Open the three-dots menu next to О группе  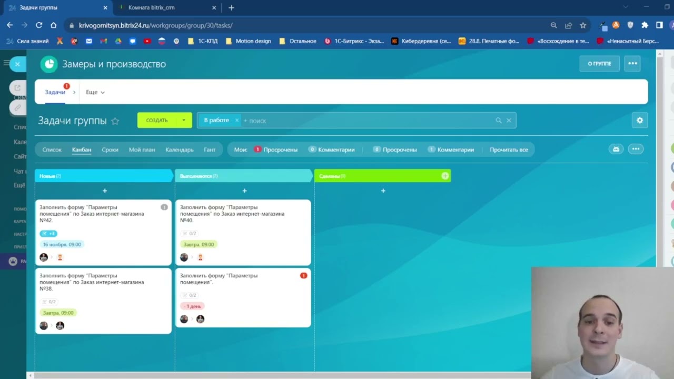(632, 63)
